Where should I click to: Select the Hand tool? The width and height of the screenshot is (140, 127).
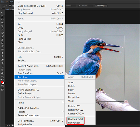[x=2, y=73]
